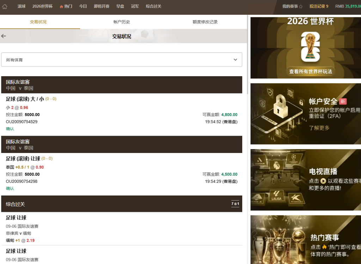Click 了解更多 in 帐户安全 banner
The width and height of the screenshot is (361, 264).
pyautogui.click(x=319, y=128)
